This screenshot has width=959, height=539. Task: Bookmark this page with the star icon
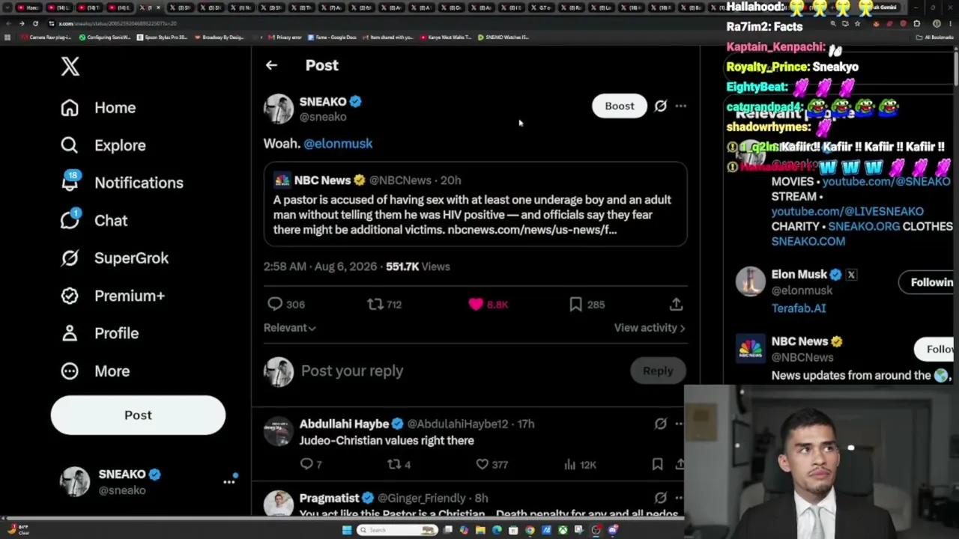[858, 23]
